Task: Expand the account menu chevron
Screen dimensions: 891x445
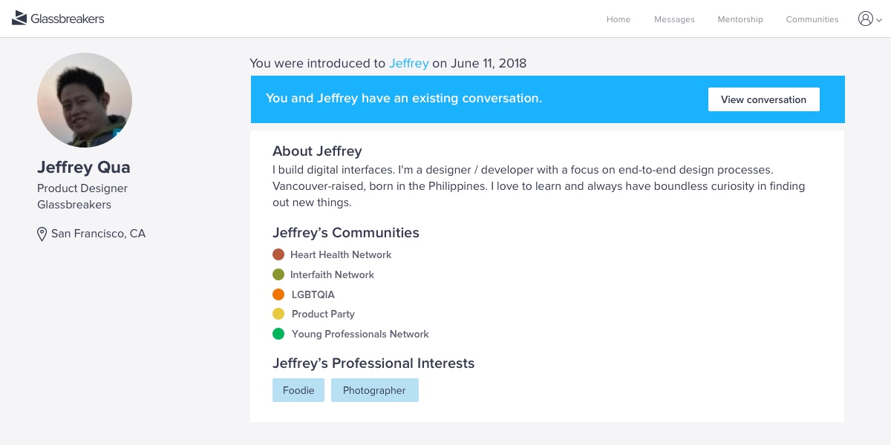Action: [x=879, y=20]
